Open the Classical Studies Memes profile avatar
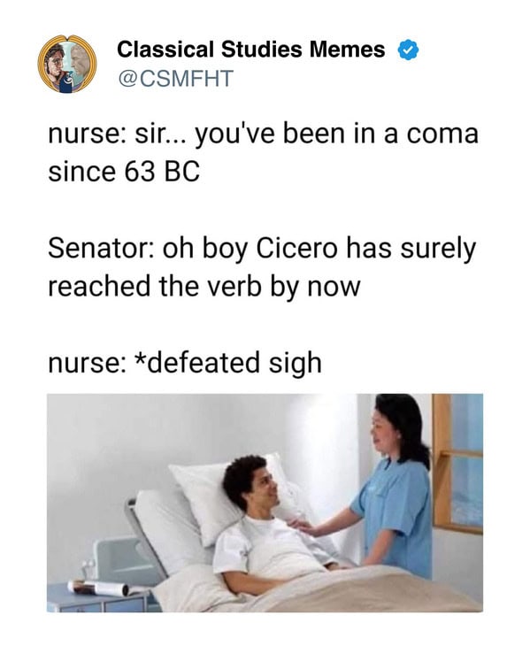The height and width of the screenshot is (646, 530). [67, 64]
